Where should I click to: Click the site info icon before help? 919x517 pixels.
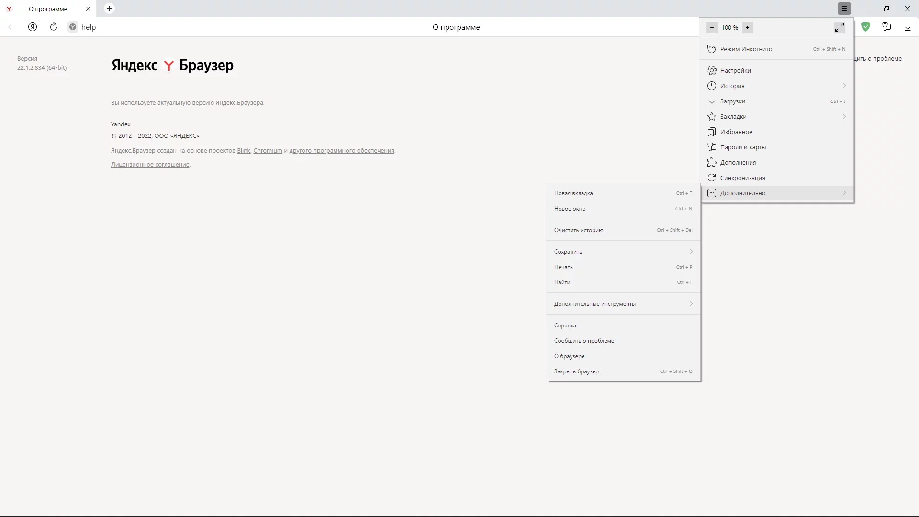(x=73, y=27)
